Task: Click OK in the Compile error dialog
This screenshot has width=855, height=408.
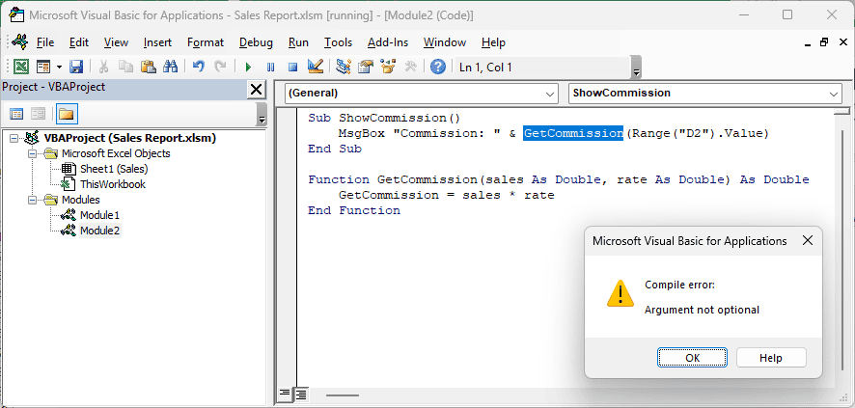Action: pos(692,358)
